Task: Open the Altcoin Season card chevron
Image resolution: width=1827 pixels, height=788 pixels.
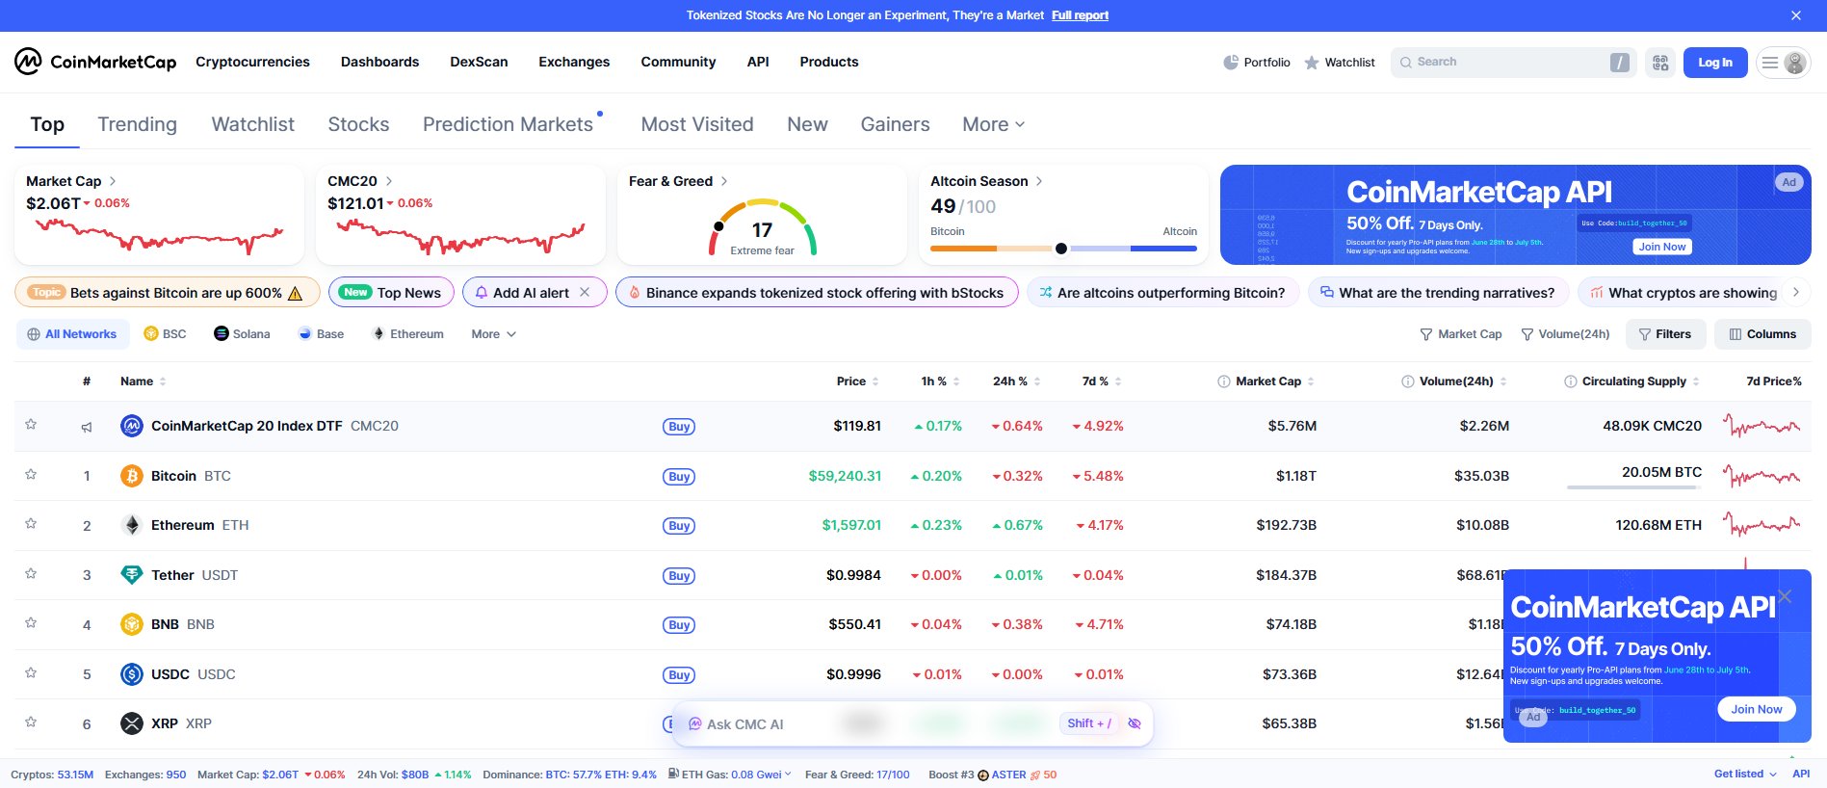Action: click(x=1039, y=181)
